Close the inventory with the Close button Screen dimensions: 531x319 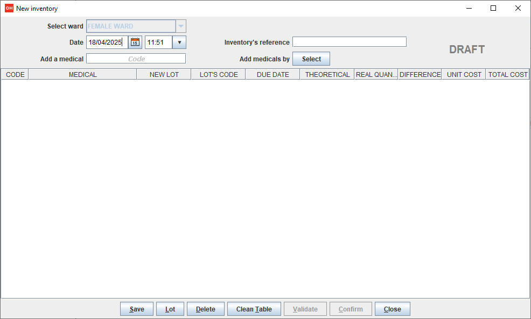(392, 309)
